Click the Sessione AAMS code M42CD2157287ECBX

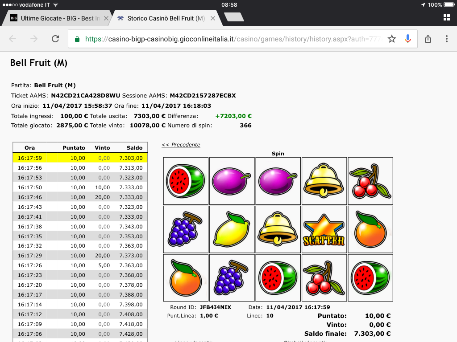click(x=203, y=95)
